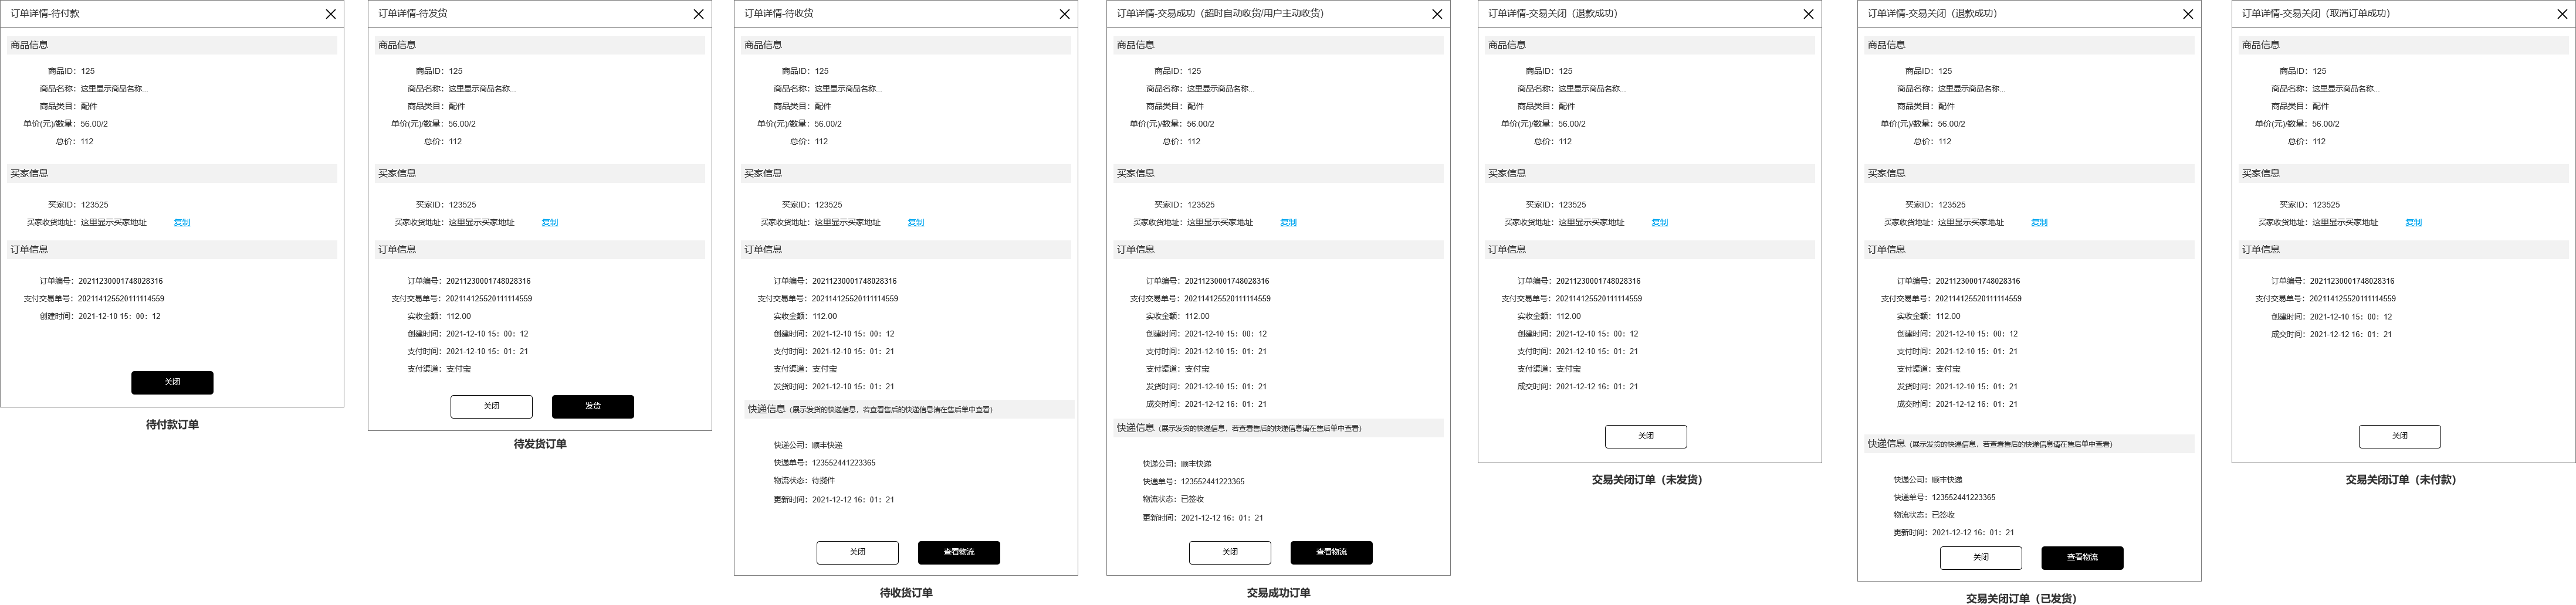Image resolution: width=2576 pixels, height=605 pixels.
Task: Click the 快递公司 value 顺丰快递 in the 待收货 dialog
Action: point(827,445)
